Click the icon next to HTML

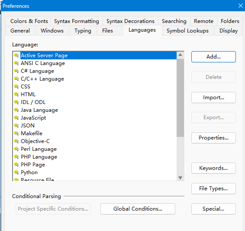(x=16, y=94)
